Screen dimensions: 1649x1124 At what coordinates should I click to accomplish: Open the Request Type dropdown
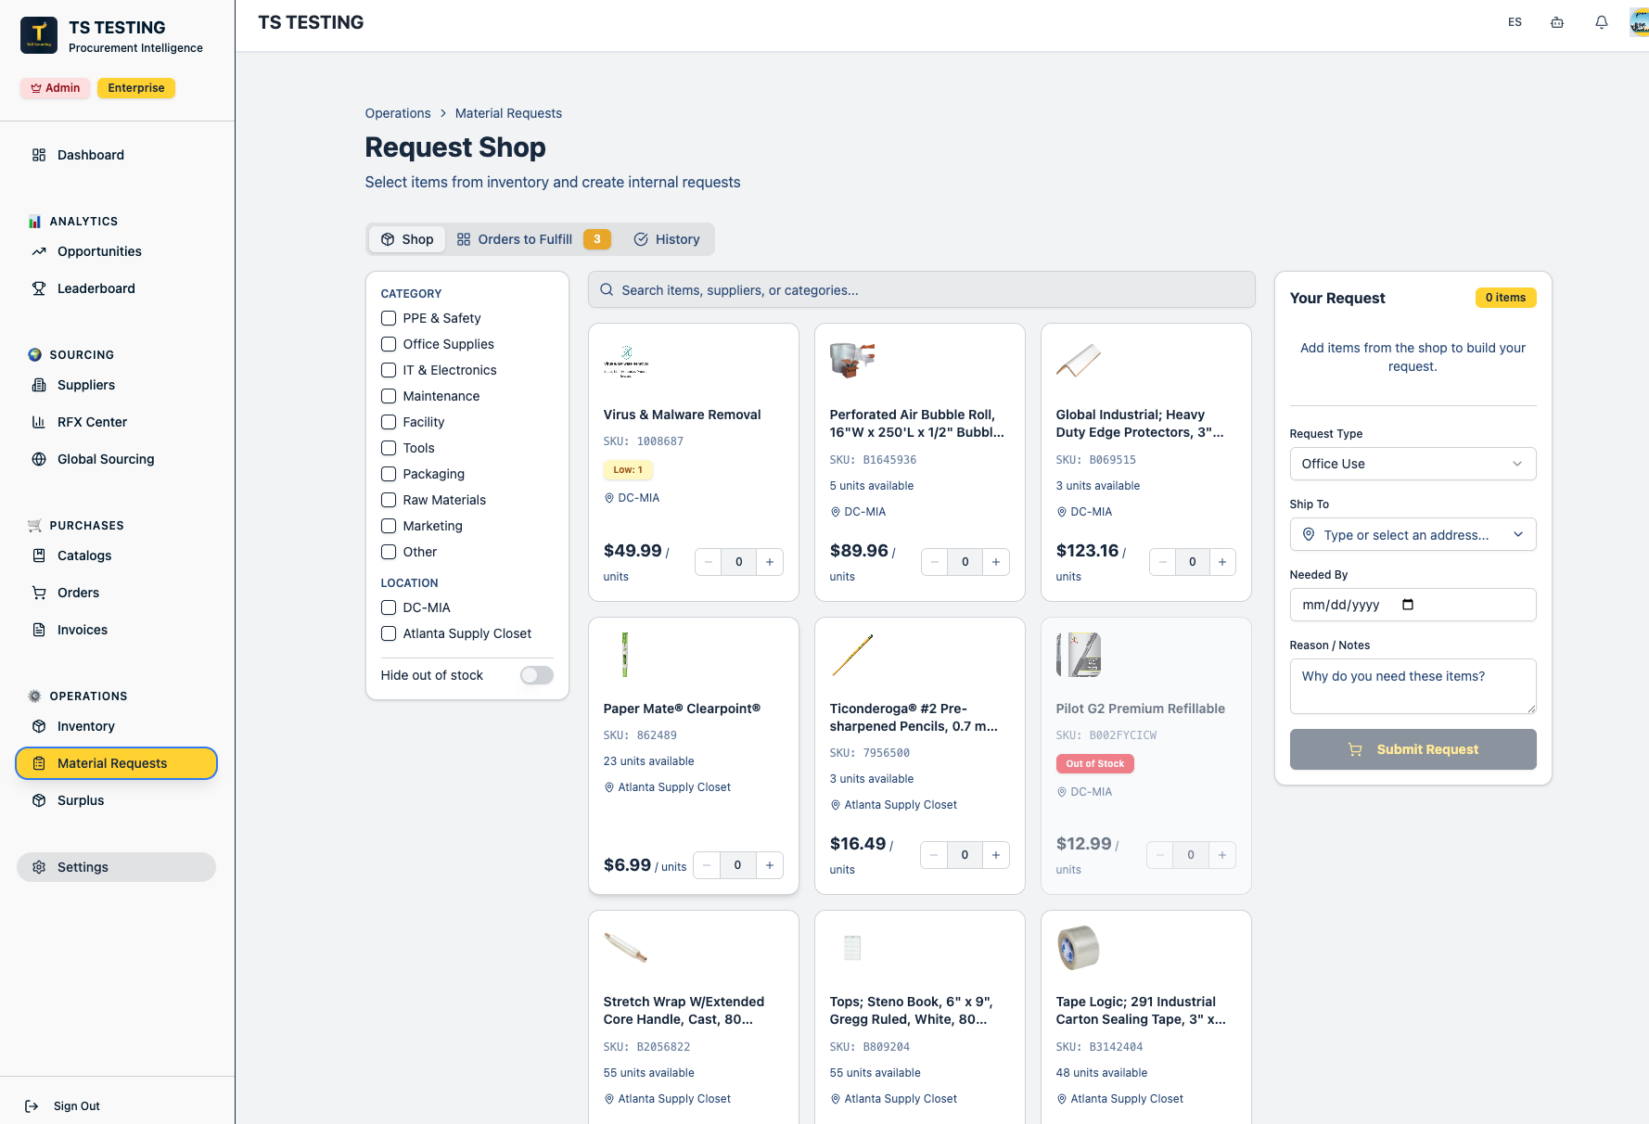(1413, 464)
